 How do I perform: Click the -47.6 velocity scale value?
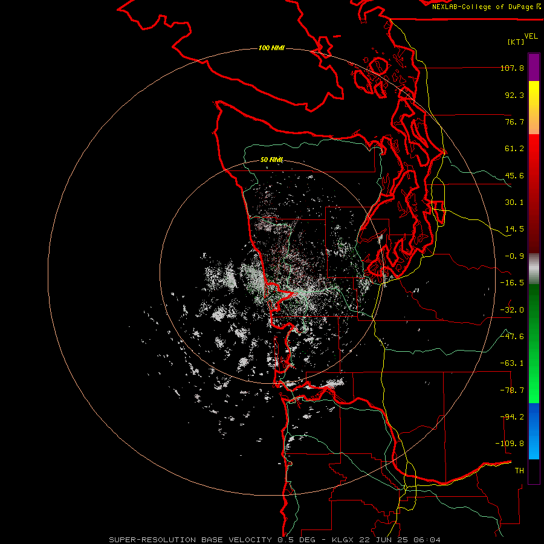pos(512,337)
